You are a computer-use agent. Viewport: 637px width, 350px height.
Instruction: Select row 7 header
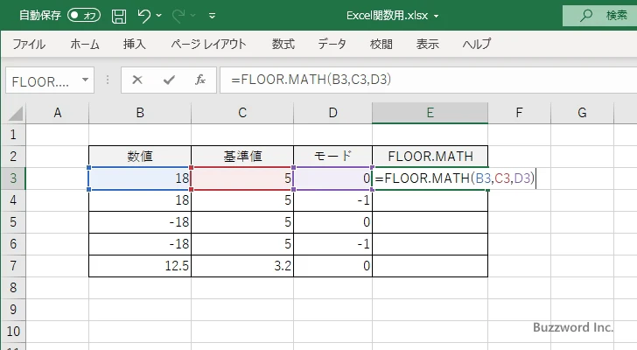point(13,266)
